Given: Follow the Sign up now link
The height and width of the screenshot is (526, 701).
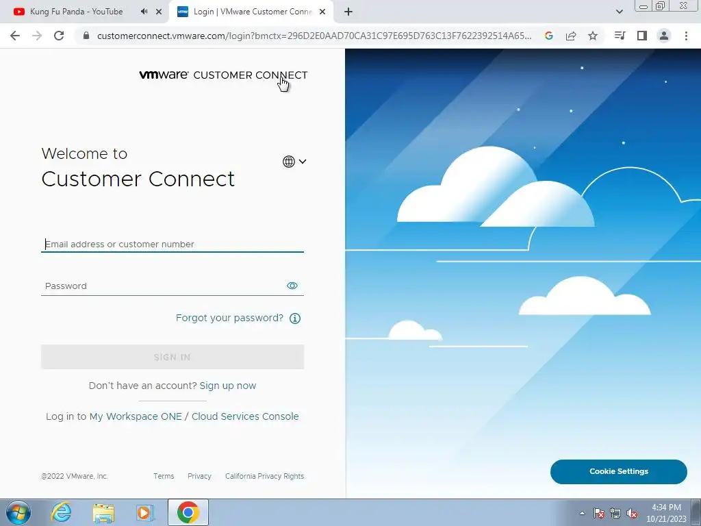Looking at the screenshot, I should pos(227,386).
